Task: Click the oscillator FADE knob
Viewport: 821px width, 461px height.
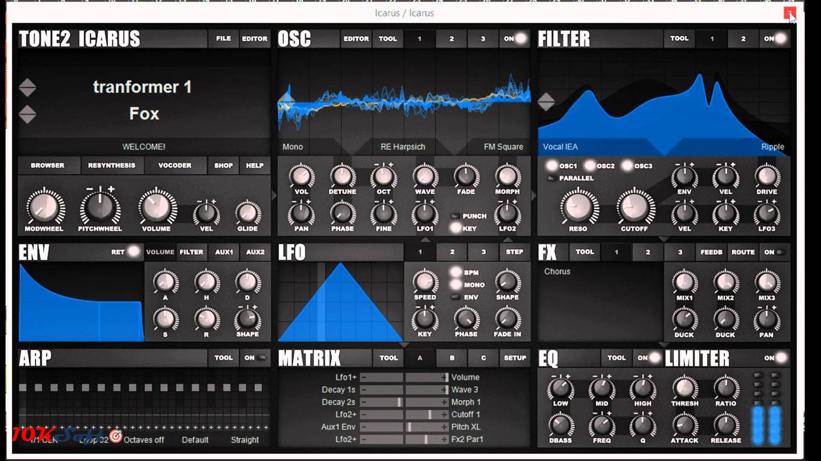Action: pos(466,177)
